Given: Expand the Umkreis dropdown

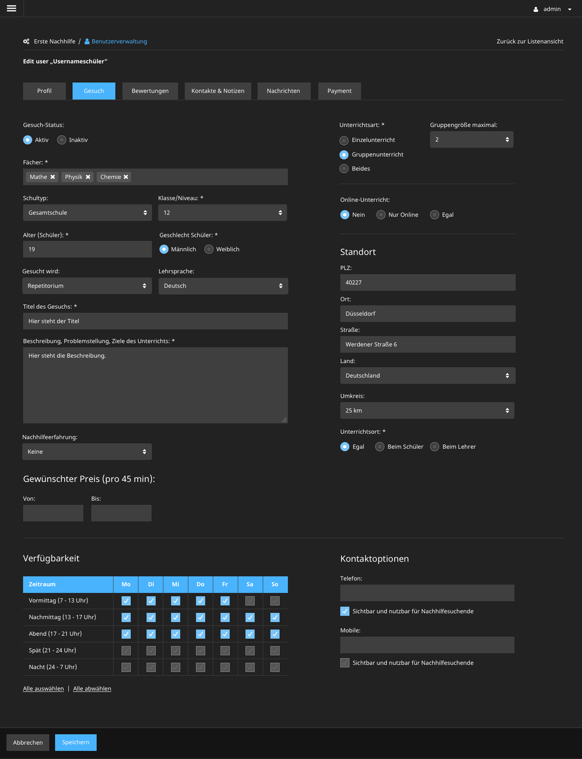Looking at the screenshot, I should coord(427,411).
